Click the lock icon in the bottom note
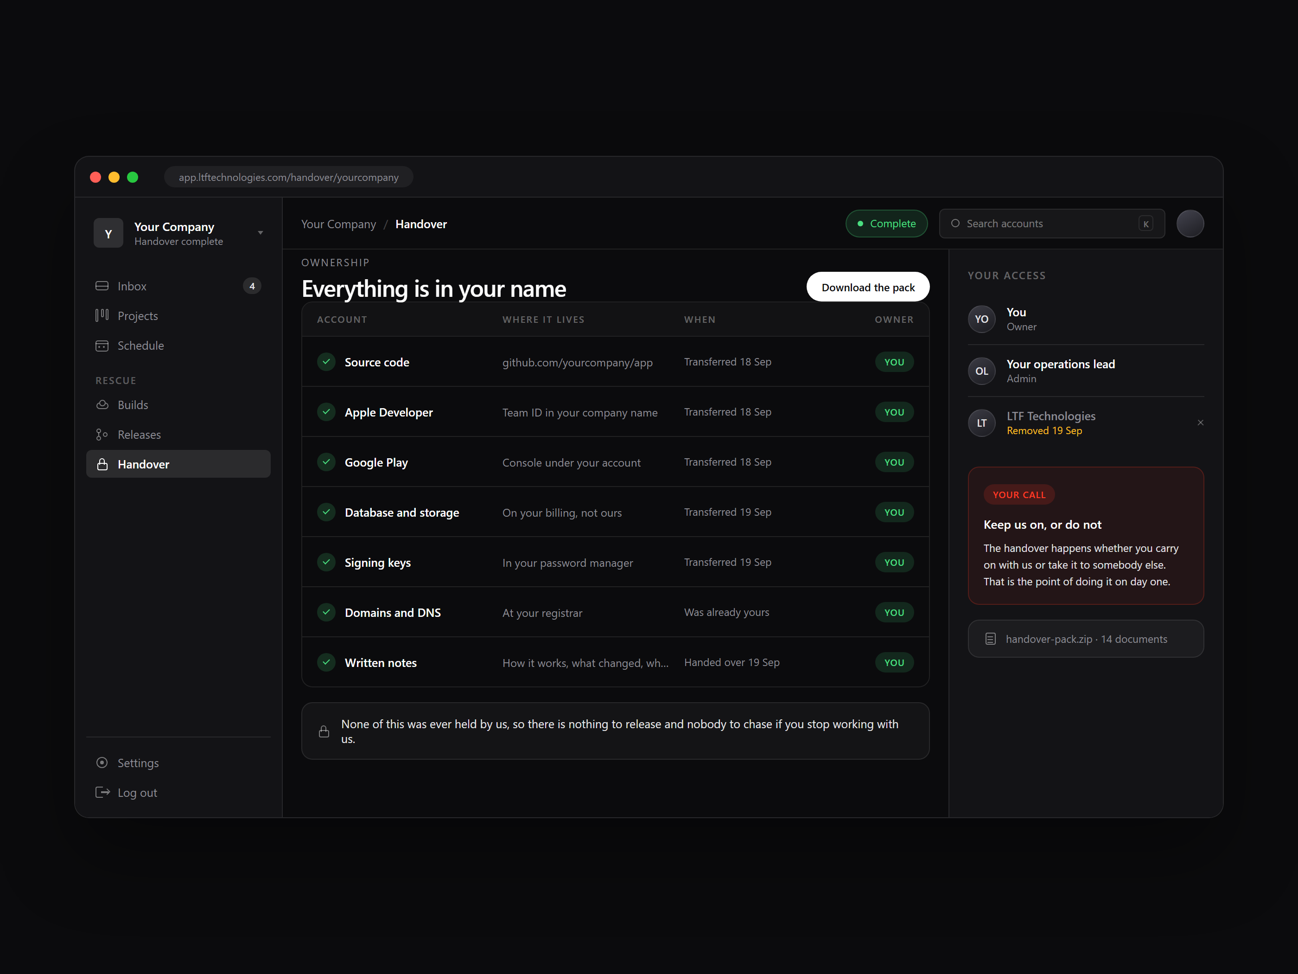Screen dimensions: 1298x974 [324, 731]
